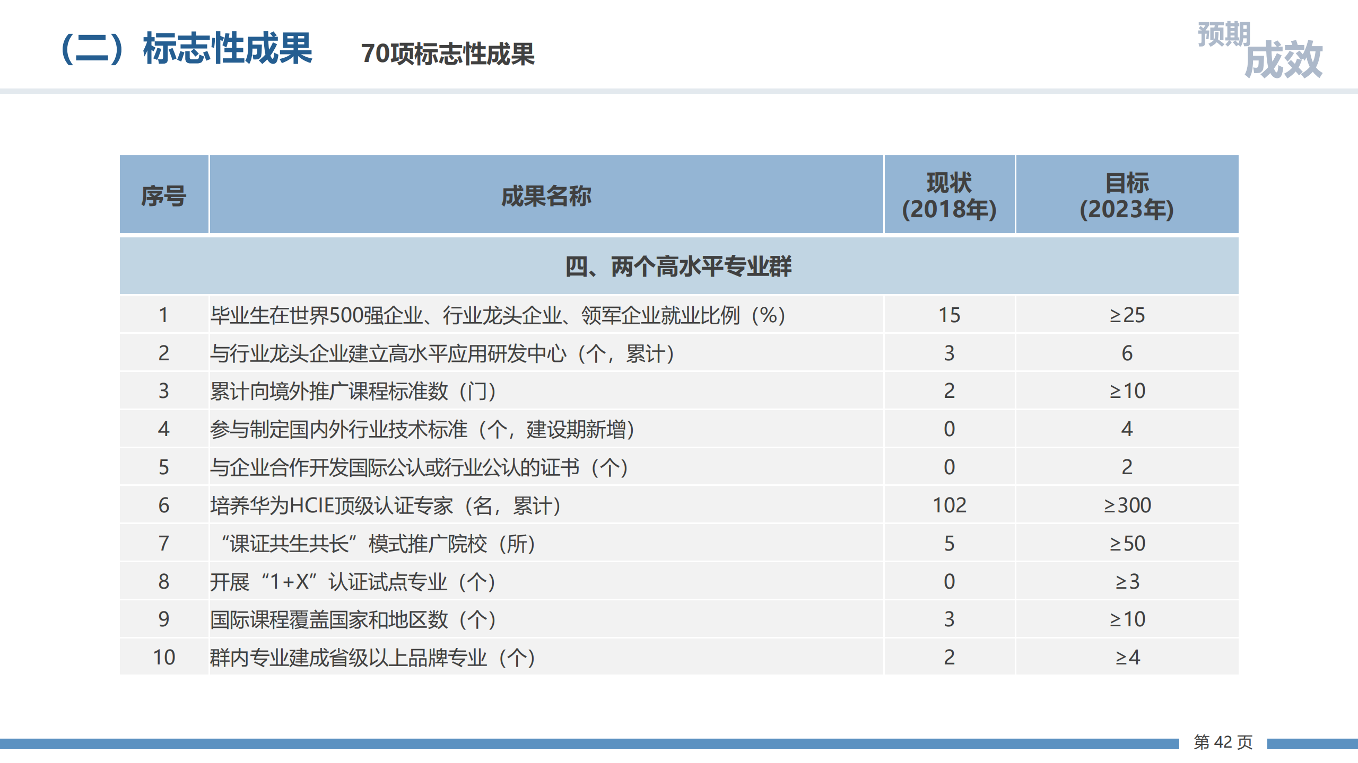Screen dimensions: 1358x763
Task: Click row 4 参与制定国内外行业技术标准
Action: click(422, 429)
